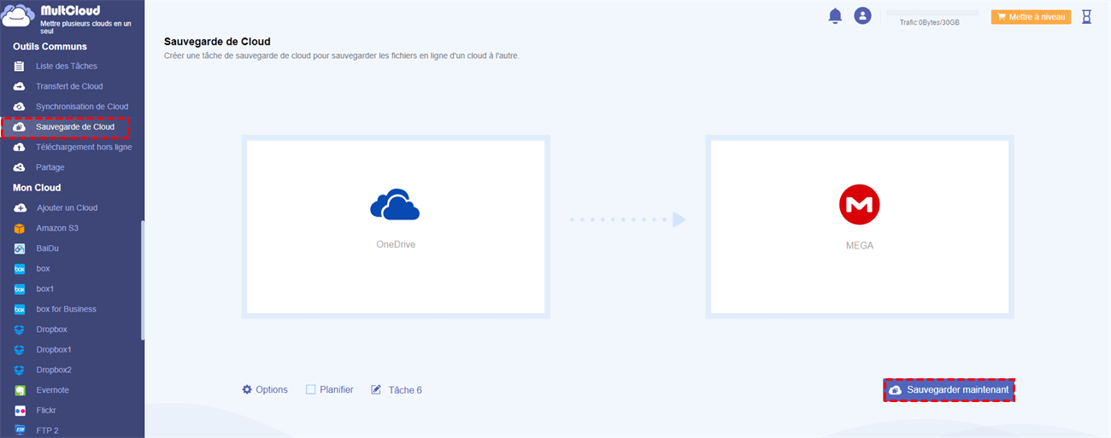
Task: Click the Amazon S3 icon
Action: point(20,228)
